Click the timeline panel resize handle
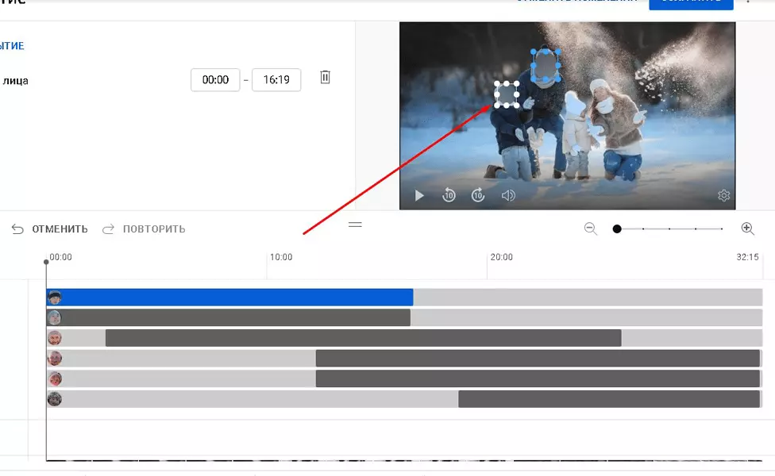The image size is (775, 476). (355, 225)
